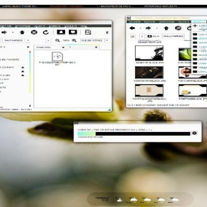Open Onglets menu in left window
This screenshot has width=207, height=207.
click(x=70, y=26)
